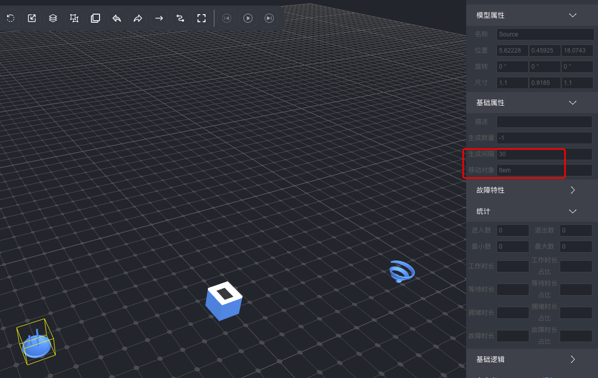
Task: Click the import/export arrow box icon
Action: coord(32,18)
